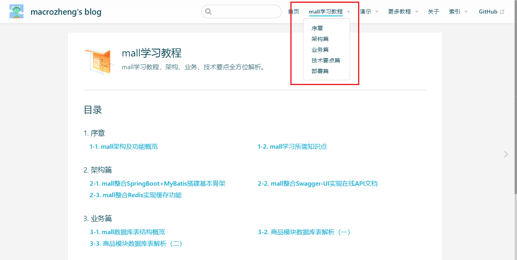Viewport: 517px width, 260px height.
Task: Select 部署篇 in the dropdown menu
Action: pos(320,71)
